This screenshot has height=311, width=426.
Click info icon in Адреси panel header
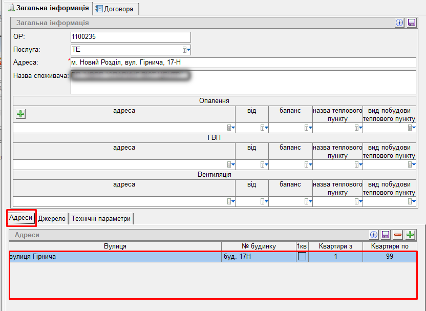click(x=374, y=235)
